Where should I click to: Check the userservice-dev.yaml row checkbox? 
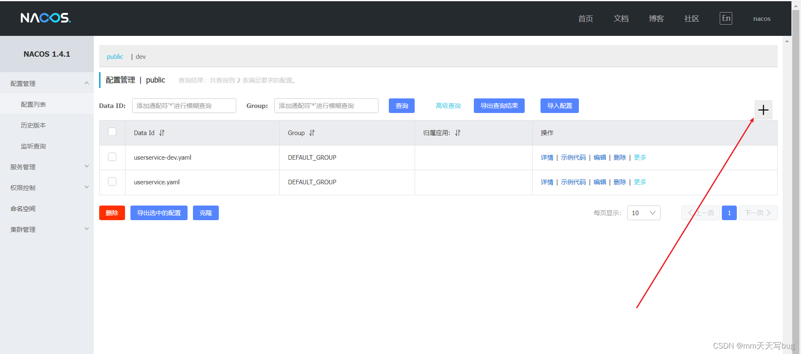click(x=112, y=157)
